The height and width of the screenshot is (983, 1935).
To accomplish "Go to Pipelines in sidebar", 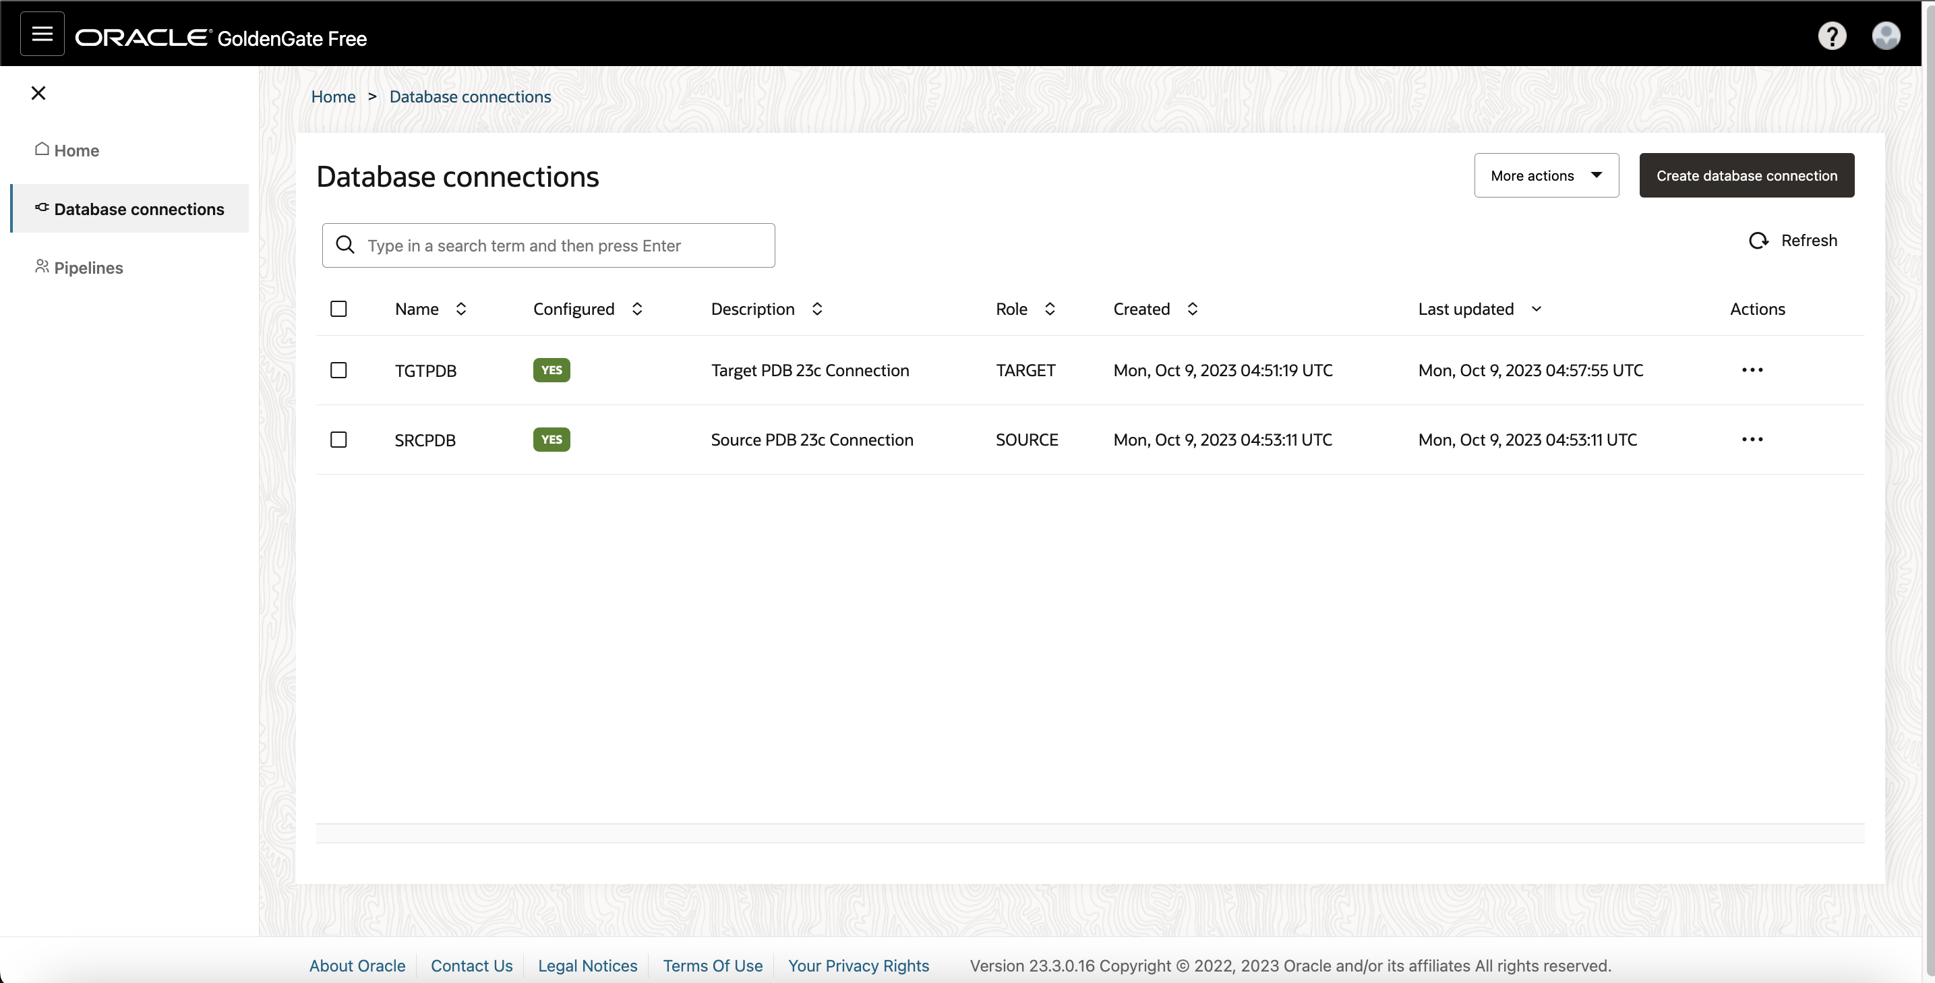I will [88, 268].
